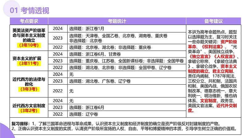The width and height of the screenshot is (245, 138).
Task: Click the 2023 cell beside 天津卷 row
Action: pyautogui.click(x=58, y=38)
